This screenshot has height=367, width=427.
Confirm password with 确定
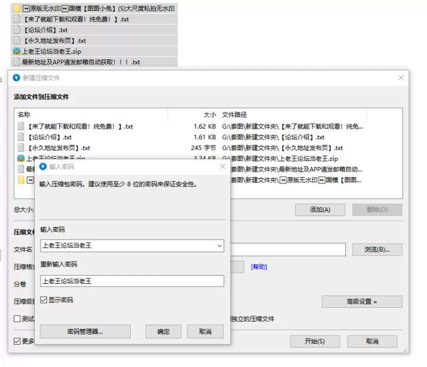pos(163,331)
